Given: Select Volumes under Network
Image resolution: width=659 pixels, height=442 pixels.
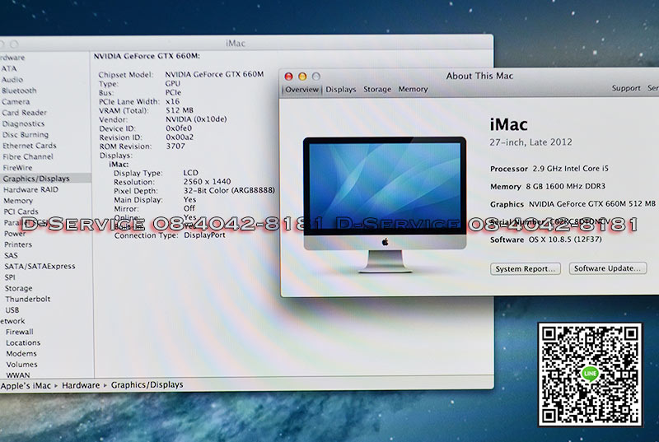Looking at the screenshot, I should (x=21, y=365).
